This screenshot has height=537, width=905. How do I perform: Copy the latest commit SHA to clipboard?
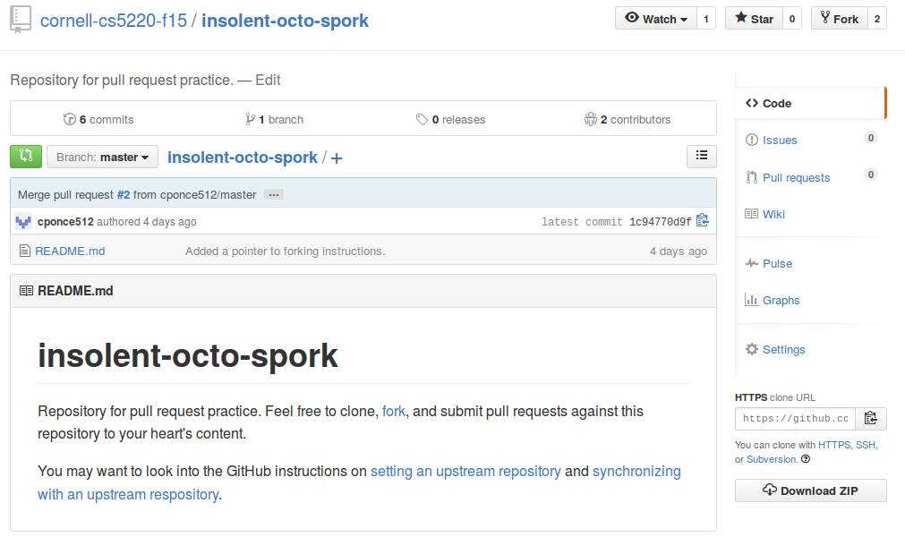click(x=703, y=221)
